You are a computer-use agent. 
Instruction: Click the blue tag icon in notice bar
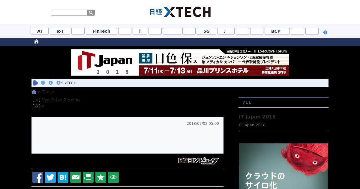[35, 83]
